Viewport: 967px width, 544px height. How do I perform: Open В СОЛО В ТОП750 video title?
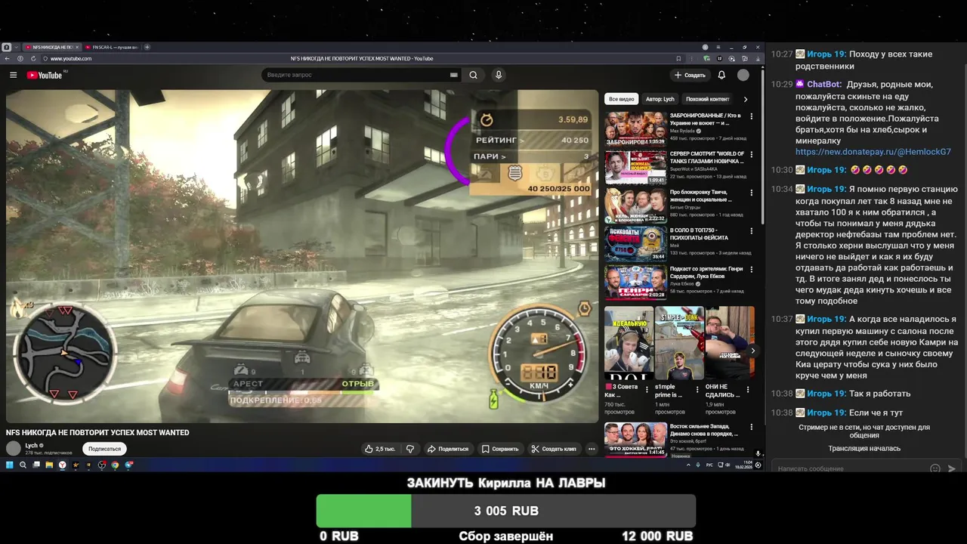click(x=699, y=233)
